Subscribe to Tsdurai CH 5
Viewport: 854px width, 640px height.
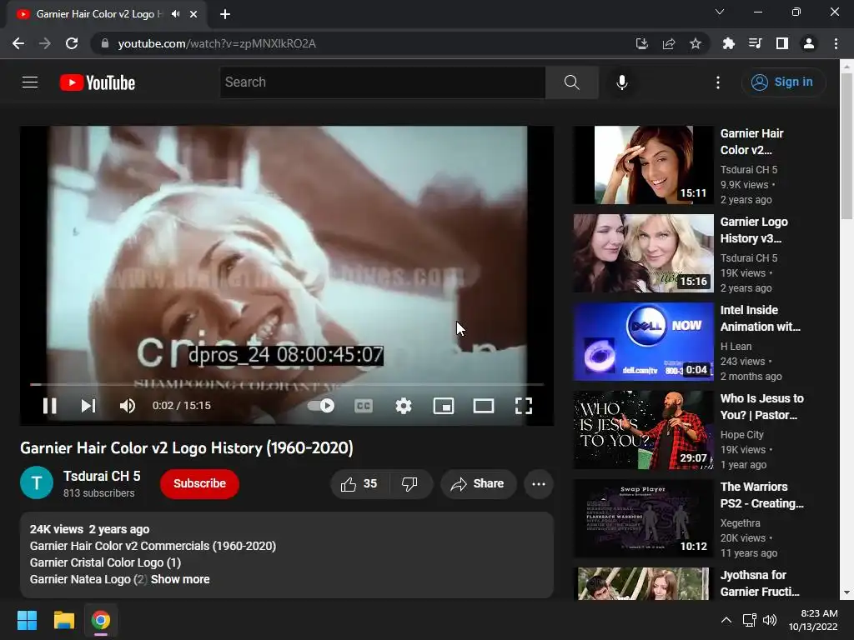[x=199, y=484]
